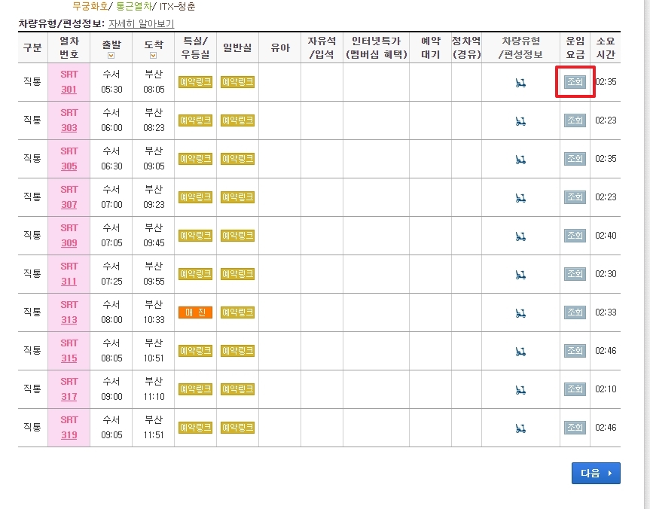The height and width of the screenshot is (509, 650).
Task: Click the wheelchair accessibility icon for SRT 301
Action: [x=520, y=81]
